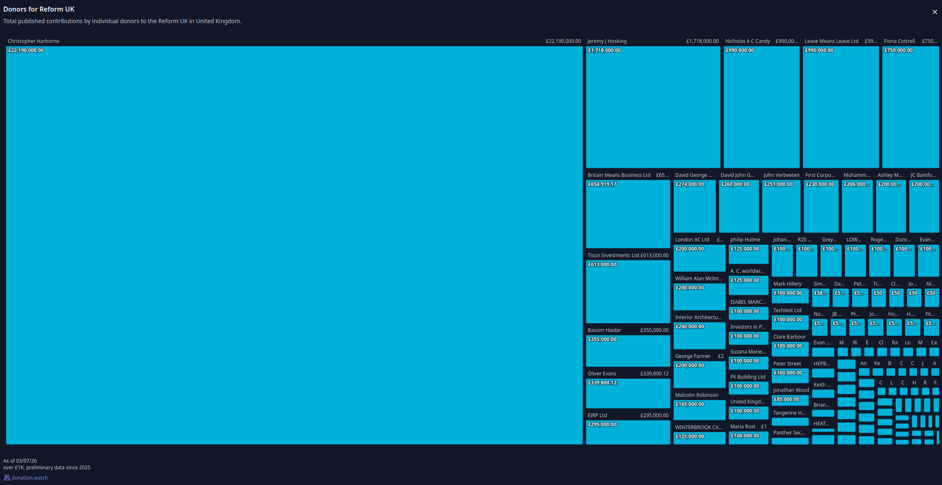This screenshot has height=485, width=942.
Task: Click the donation.watch logo icon
Action: click(7, 478)
